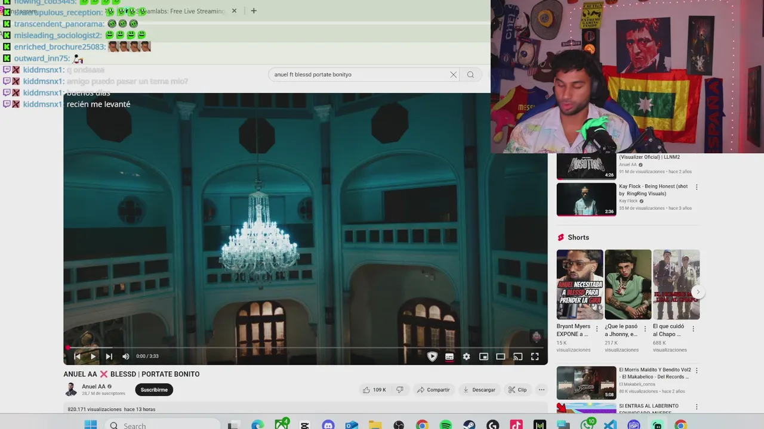
Task: Open the Windows Start menu
Action: coord(91,425)
